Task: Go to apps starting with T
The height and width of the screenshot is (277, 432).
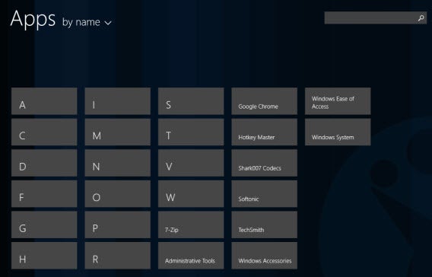Action: point(191,132)
